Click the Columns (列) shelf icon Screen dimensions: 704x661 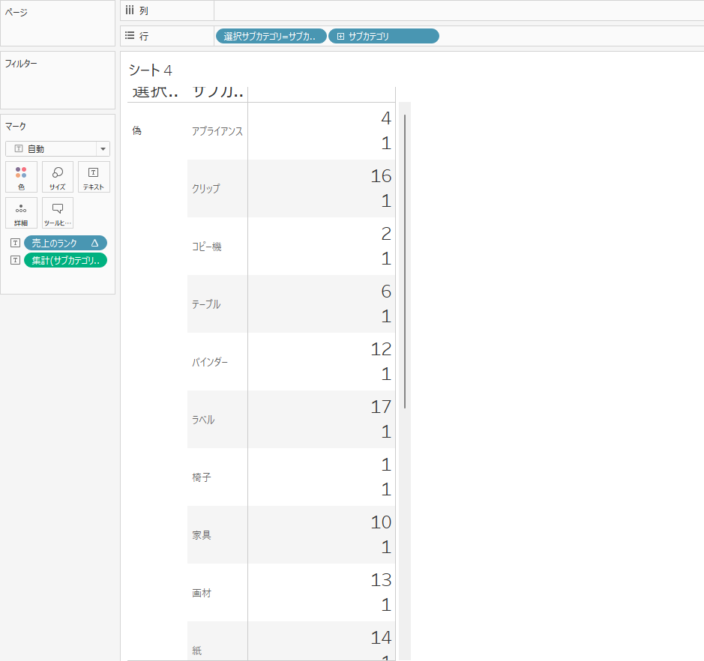[130, 10]
